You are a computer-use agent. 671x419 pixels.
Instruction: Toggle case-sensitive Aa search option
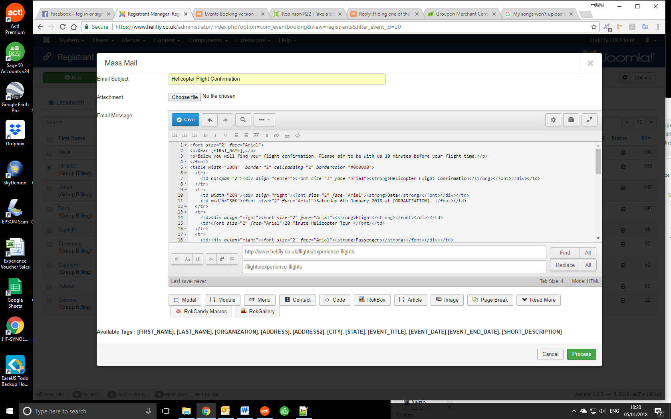tap(187, 259)
